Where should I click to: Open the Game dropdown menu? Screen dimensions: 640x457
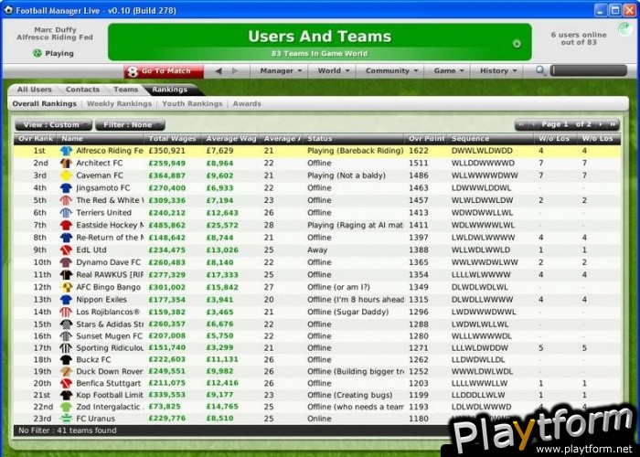449,71
